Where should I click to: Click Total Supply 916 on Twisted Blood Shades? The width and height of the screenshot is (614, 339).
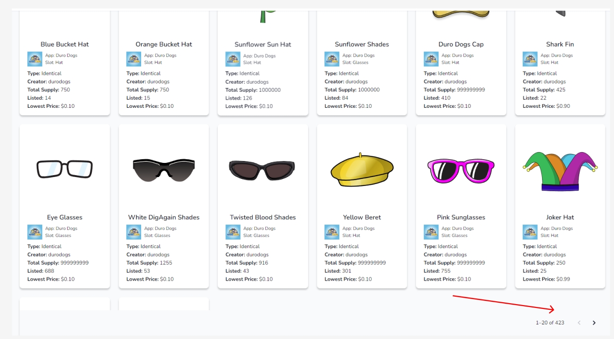[247, 263]
